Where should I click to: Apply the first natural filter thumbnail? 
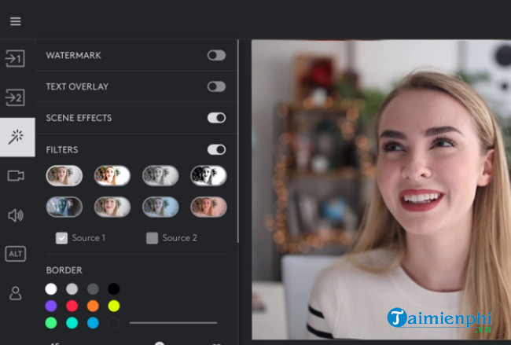pyautogui.click(x=64, y=175)
